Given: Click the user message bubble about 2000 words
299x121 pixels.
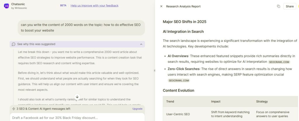Looking at the screenshot, I should pos(81,28).
